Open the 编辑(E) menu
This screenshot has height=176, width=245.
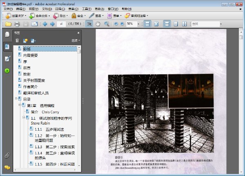[x=21, y=9]
